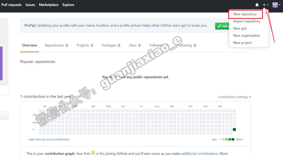Choose New organization from the dropdown
Viewport: 283px width, 156px height.
pyautogui.click(x=247, y=36)
